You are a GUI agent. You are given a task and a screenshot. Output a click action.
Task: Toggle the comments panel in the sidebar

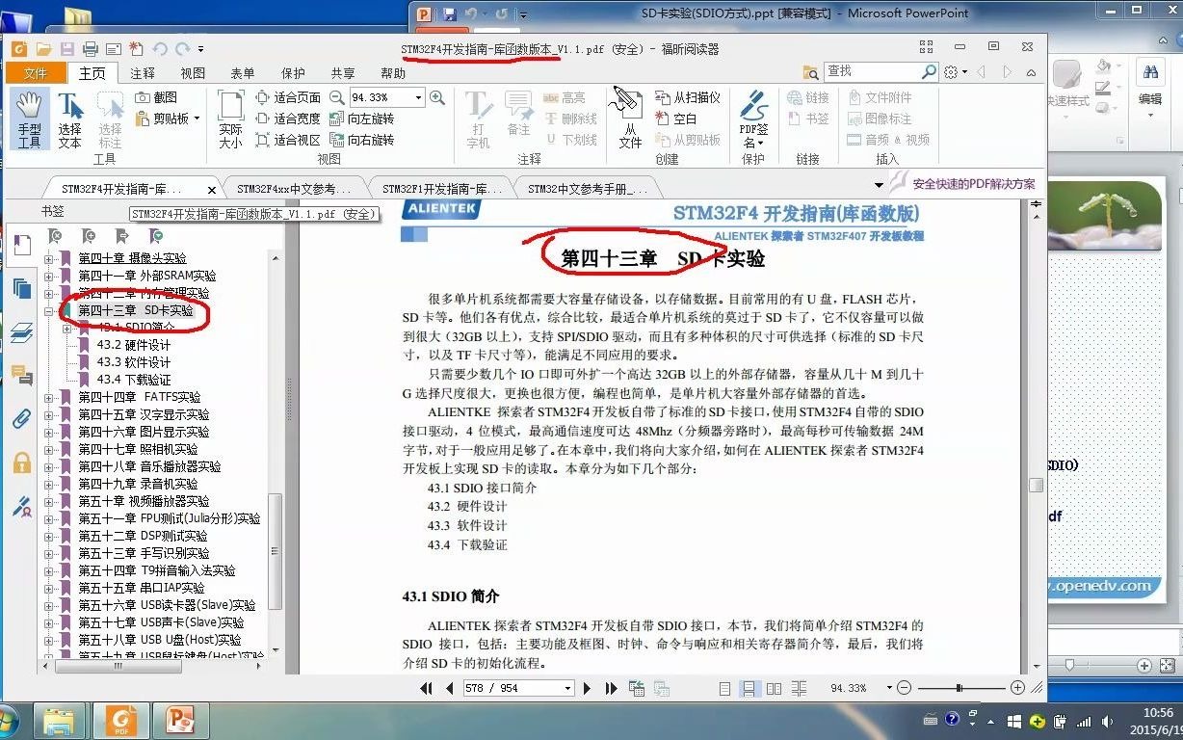click(x=21, y=375)
